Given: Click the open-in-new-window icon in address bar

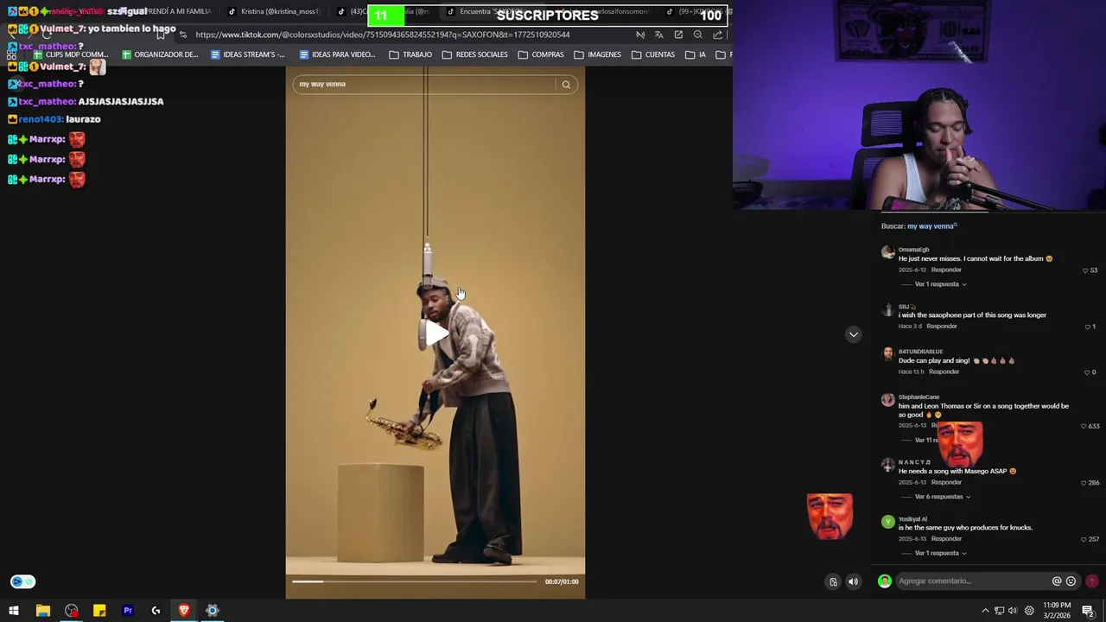Looking at the screenshot, I should (x=678, y=35).
